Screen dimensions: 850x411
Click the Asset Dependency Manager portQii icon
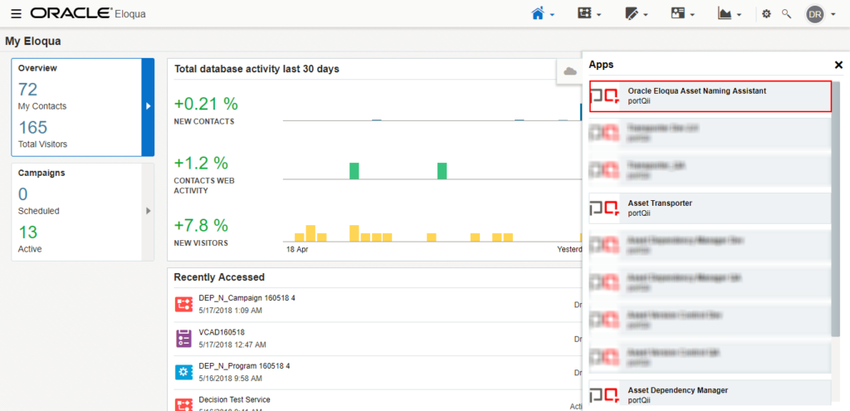tap(604, 395)
